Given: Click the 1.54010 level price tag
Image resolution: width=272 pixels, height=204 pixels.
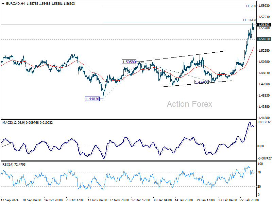Looking at the screenshot, I should pos(264,39).
